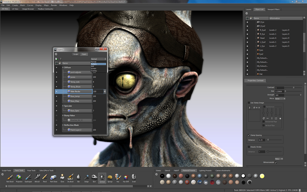
Task: Collapse the Reflection Mask channel group
Action: 63,125
